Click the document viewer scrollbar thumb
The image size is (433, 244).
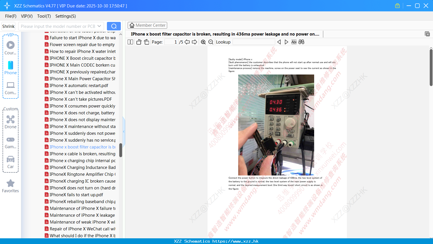[x=431, y=67]
